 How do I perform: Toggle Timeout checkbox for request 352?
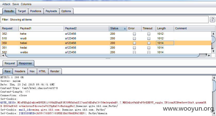click(x=149, y=34)
